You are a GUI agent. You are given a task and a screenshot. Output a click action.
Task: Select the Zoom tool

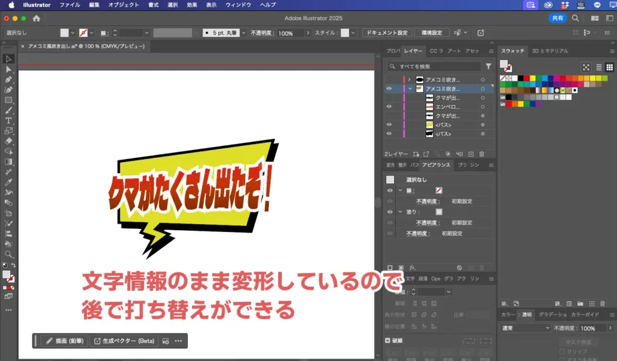(8, 253)
